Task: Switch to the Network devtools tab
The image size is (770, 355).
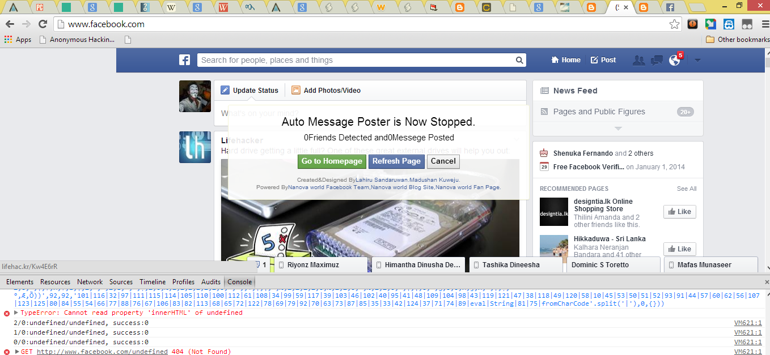Action: pyautogui.click(x=90, y=281)
